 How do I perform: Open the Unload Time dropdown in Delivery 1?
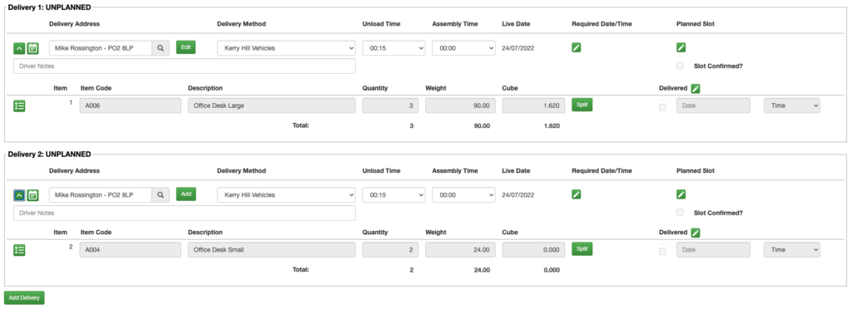click(x=394, y=47)
